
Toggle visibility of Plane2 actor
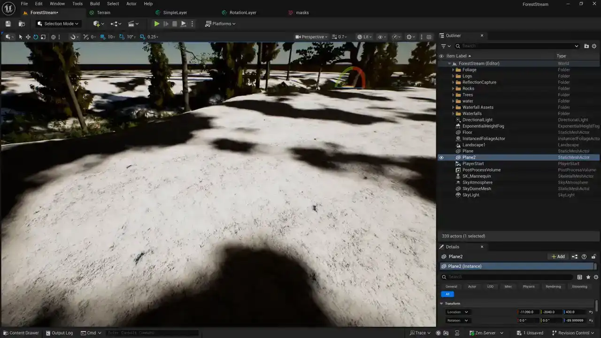coord(441,157)
